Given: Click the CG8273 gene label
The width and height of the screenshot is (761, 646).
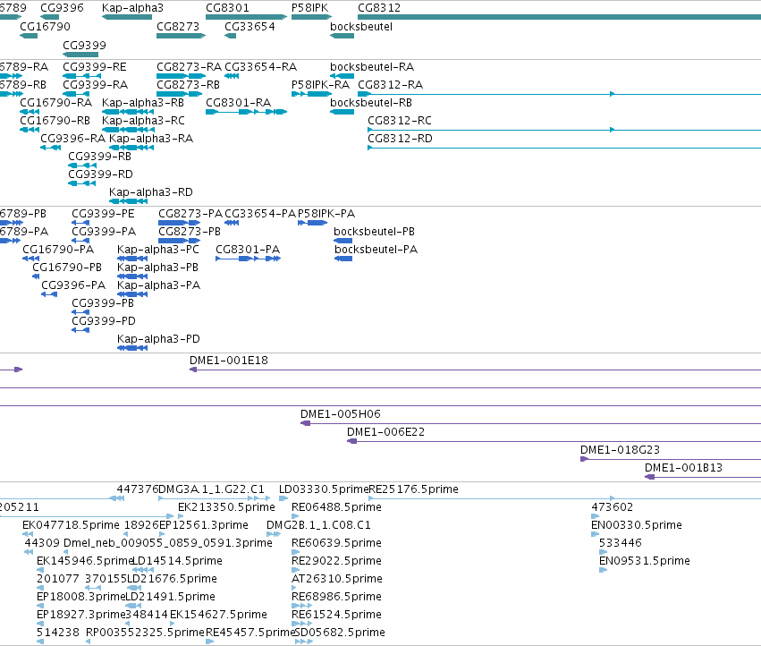Looking at the screenshot, I should click(x=178, y=27).
